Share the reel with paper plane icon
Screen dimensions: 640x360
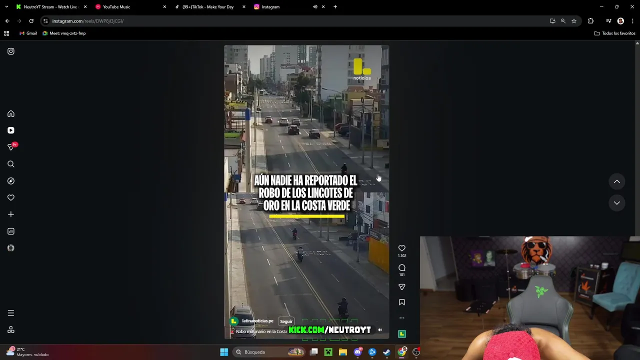402,287
